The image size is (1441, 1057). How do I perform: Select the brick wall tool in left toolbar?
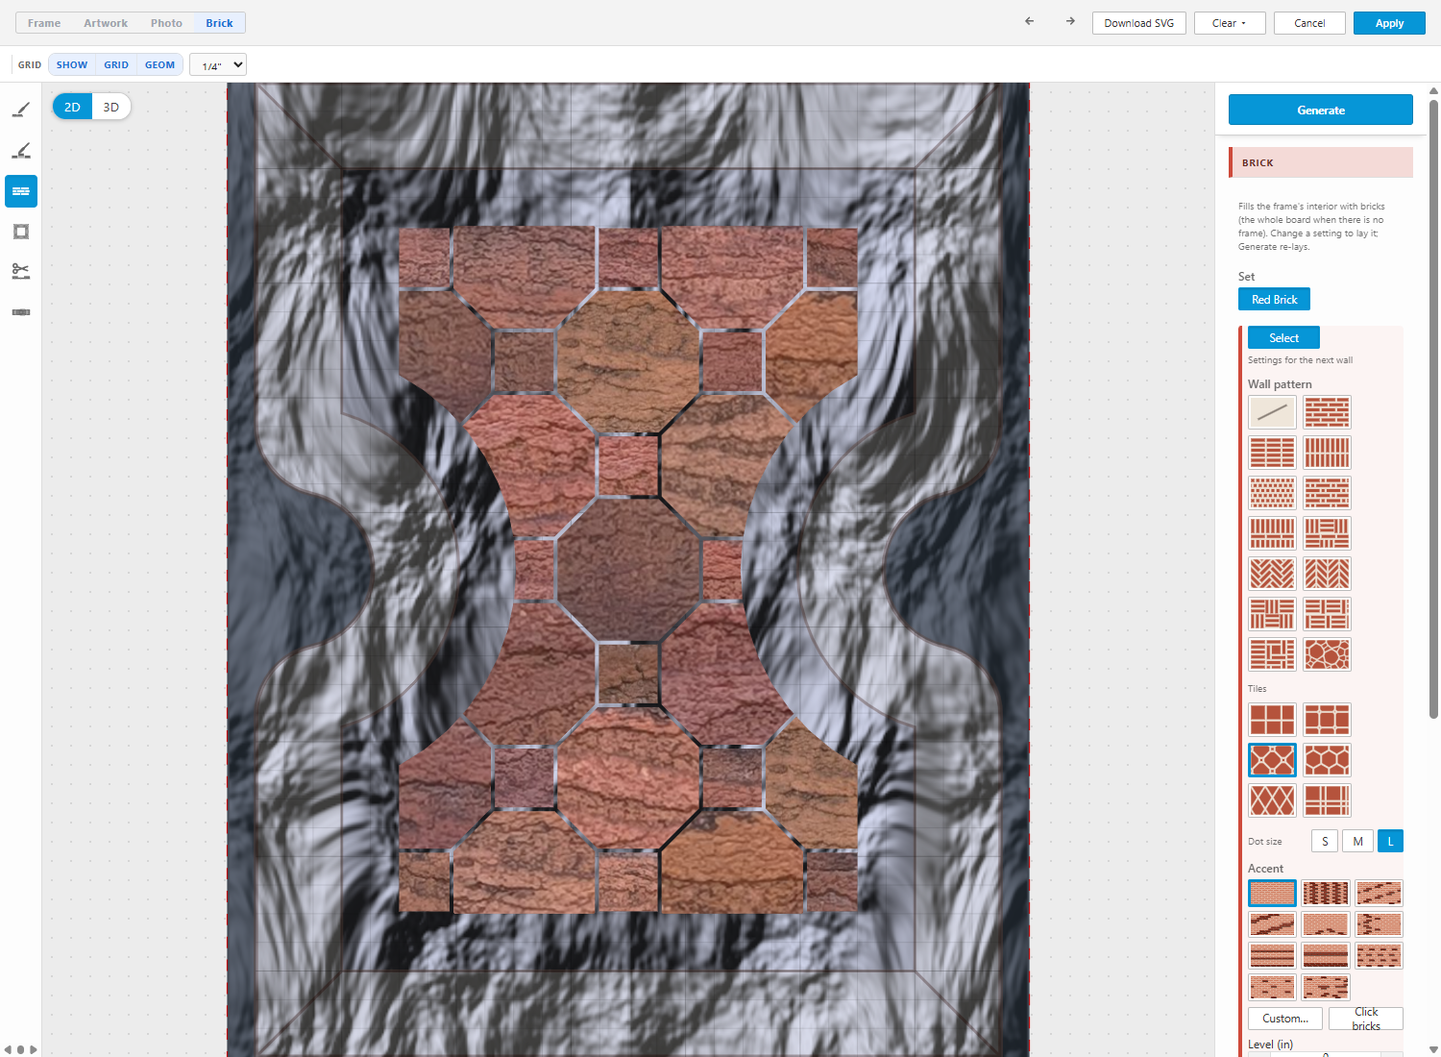(21, 191)
